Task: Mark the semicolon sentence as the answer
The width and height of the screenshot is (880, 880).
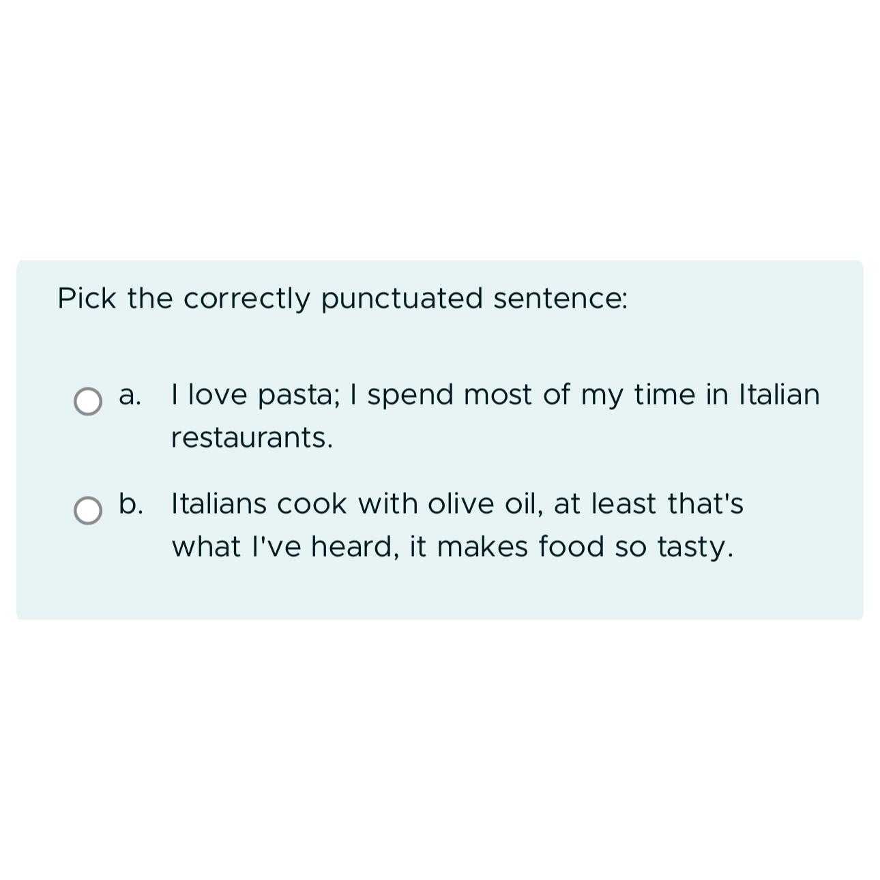Action: [x=88, y=401]
